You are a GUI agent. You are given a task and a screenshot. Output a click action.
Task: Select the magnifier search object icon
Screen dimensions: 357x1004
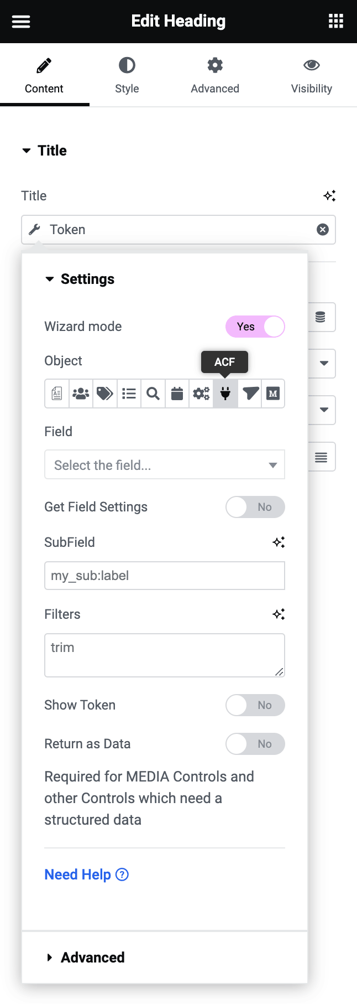tap(153, 394)
